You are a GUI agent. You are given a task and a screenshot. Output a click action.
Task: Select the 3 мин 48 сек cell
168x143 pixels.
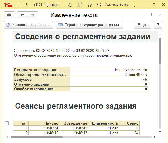[x=109, y=74]
